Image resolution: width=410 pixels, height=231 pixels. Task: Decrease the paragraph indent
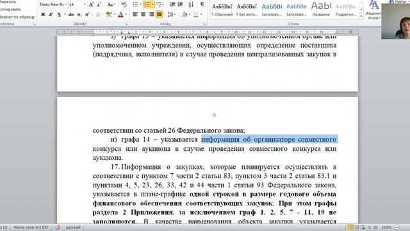pyautogui.click(x=172, y=4)
